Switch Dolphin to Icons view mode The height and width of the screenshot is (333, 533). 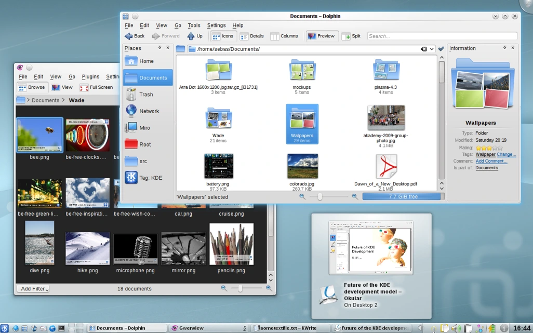click(223, 36)
